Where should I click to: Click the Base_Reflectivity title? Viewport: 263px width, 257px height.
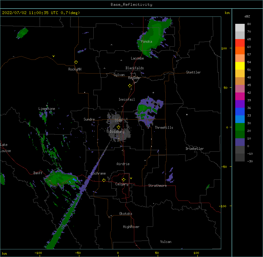pos(131,5)
